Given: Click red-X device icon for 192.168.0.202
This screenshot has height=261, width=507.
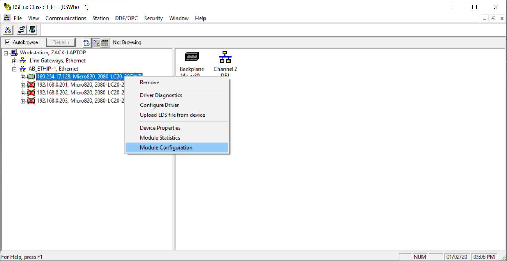Looking at the screenshot, I should pos(31,93).
